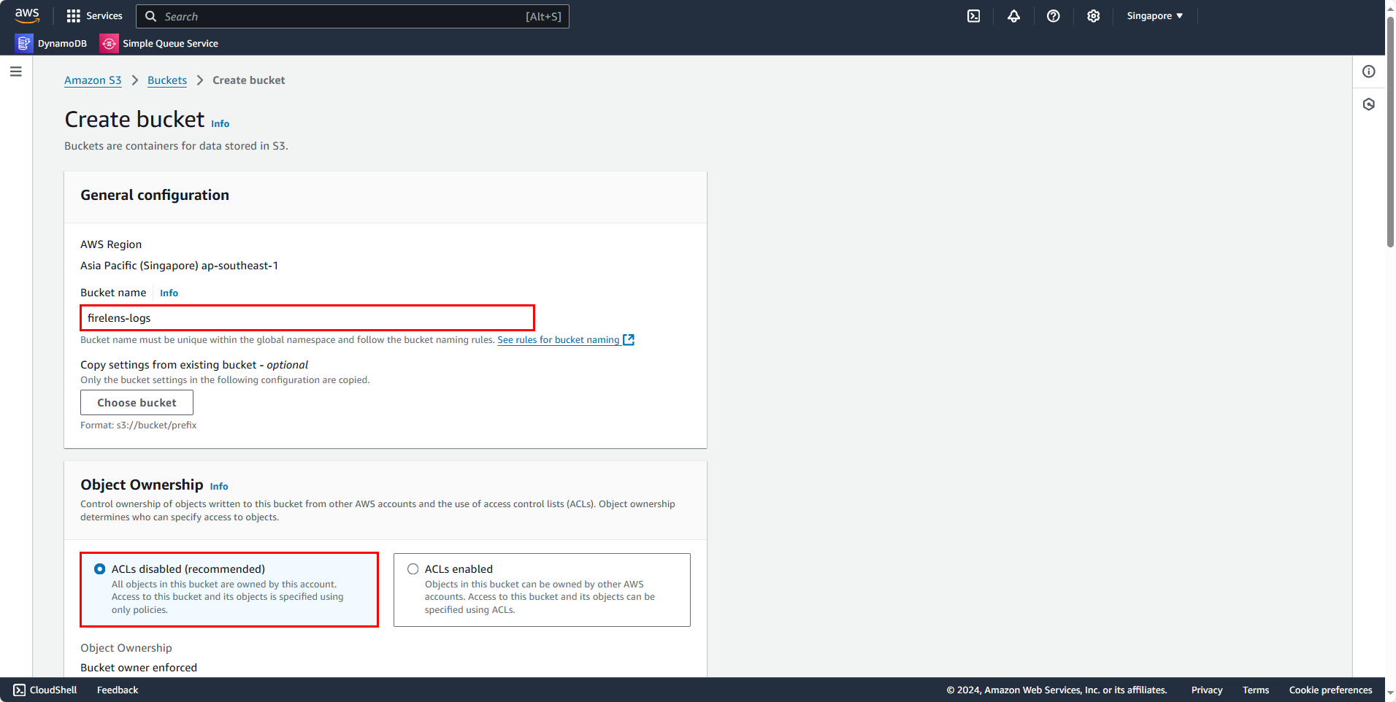Click 'Bucket owner enforced' text
1396x702 pixels.
point(139,668)
